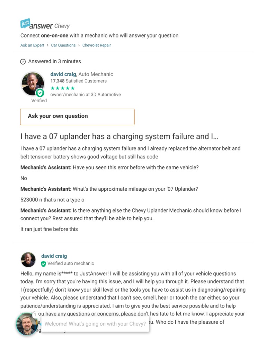Click the chevron after Car Questions

79,45
